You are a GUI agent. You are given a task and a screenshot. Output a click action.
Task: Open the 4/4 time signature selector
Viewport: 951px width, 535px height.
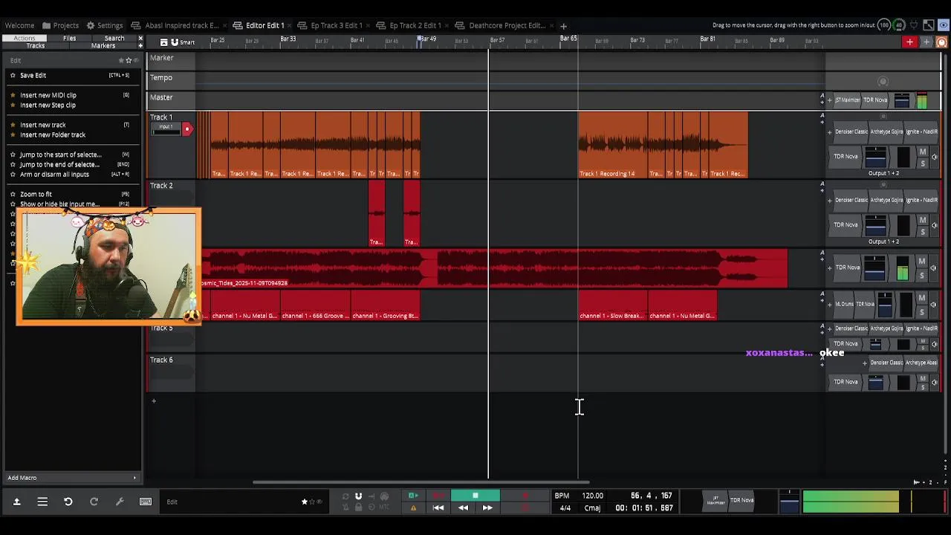pyautogui.click(x=565, y=508)
